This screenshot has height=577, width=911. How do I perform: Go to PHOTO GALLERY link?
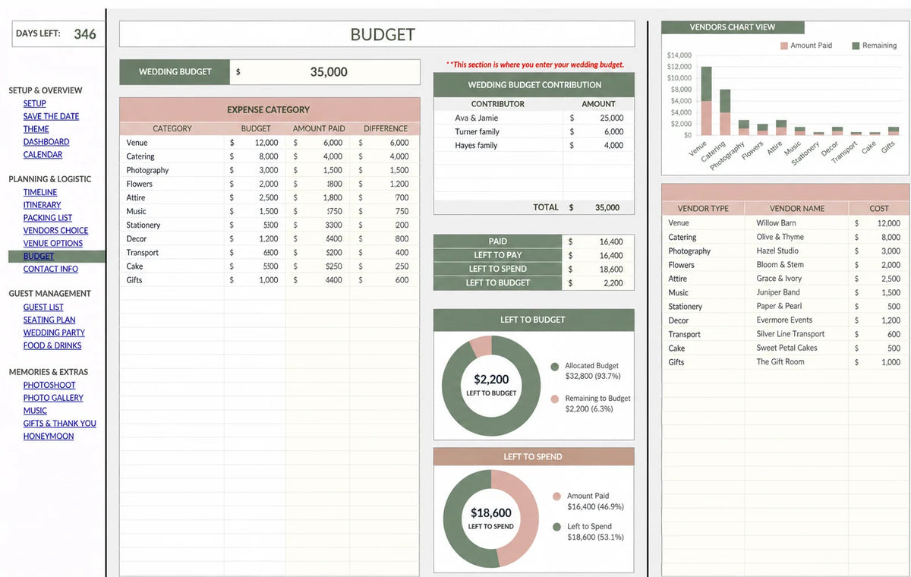tap(53, 398)
